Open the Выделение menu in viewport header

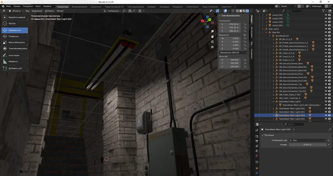click(x=37, y=11)
